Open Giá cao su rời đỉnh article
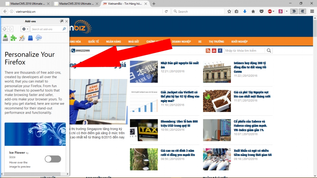317x178 pixels. pos(178,153)
